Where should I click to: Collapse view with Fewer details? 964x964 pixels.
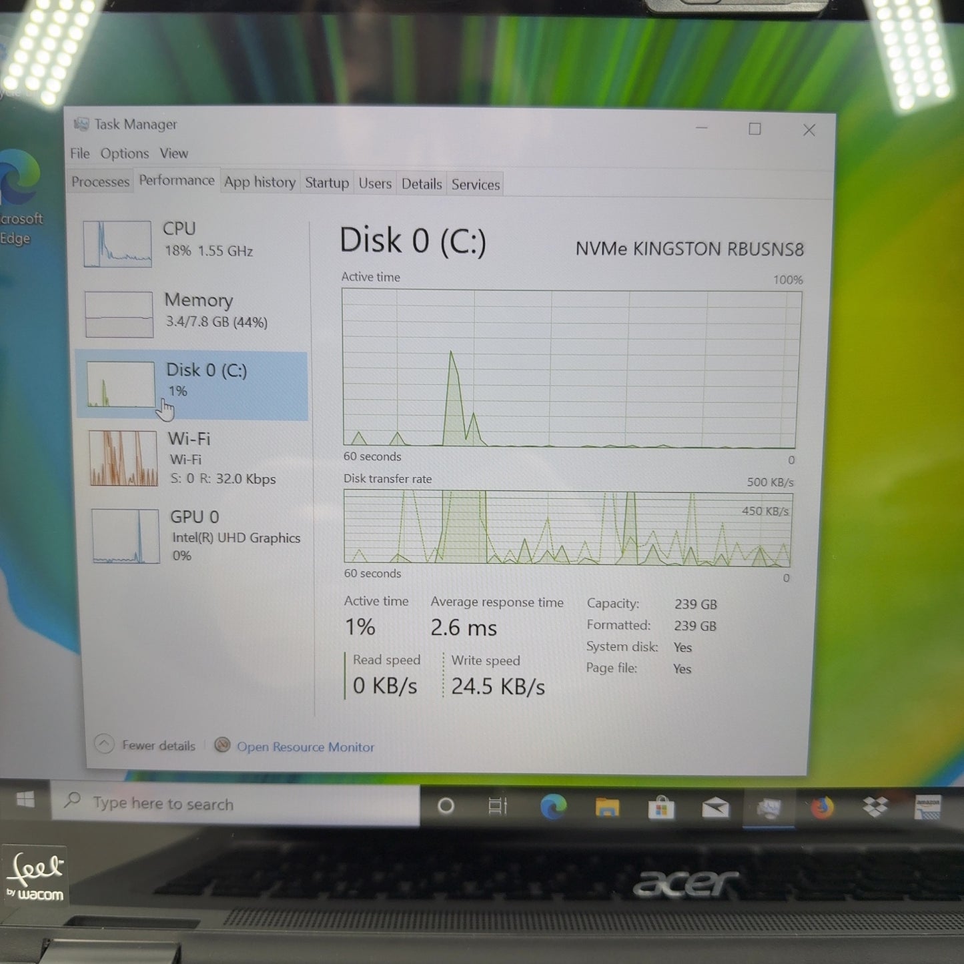point(146,745)
